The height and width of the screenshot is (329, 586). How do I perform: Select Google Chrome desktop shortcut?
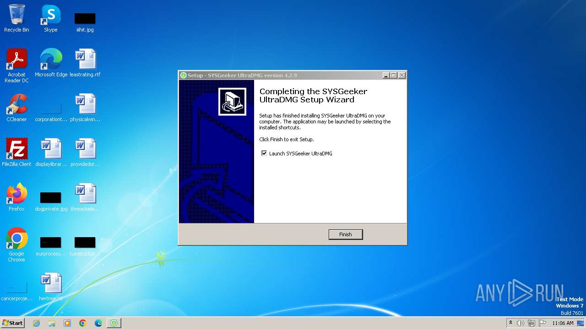tap(16, 245)
